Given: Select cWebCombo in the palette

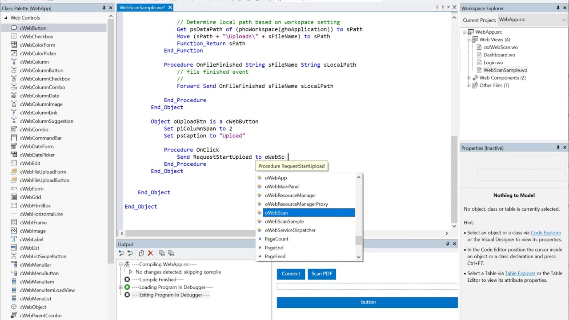Looking at the screenshot, I should 34,129.
